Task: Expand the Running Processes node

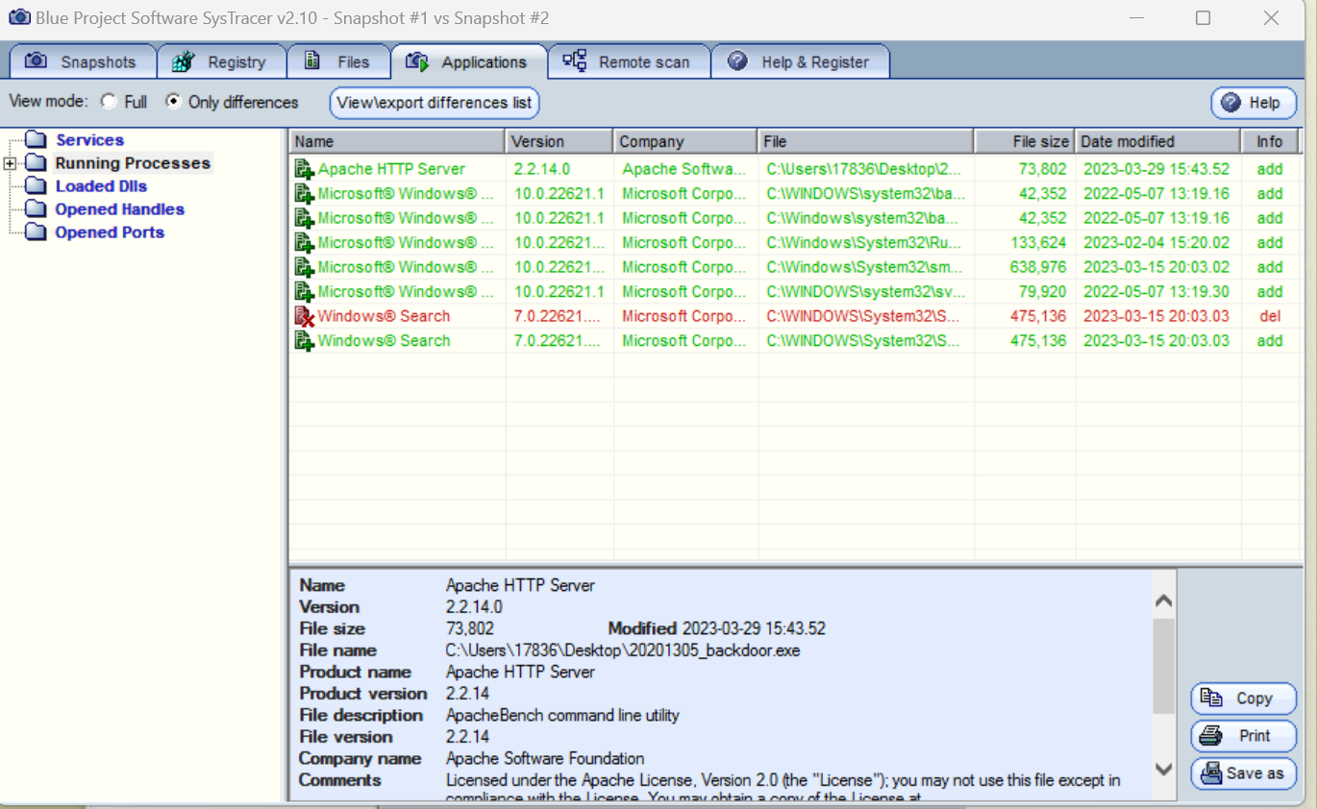Action: (x=11, y=163)
